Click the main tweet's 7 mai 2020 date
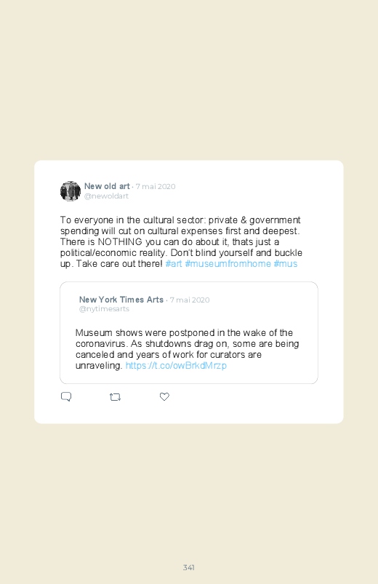The height and width of the screenshot is (584, 378). [x=156, y=187]
